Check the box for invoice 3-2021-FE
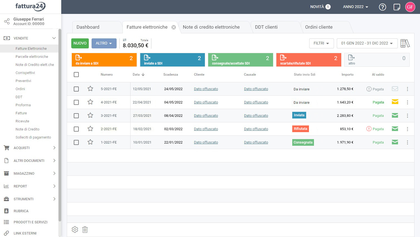 click(x=76, y=116)
